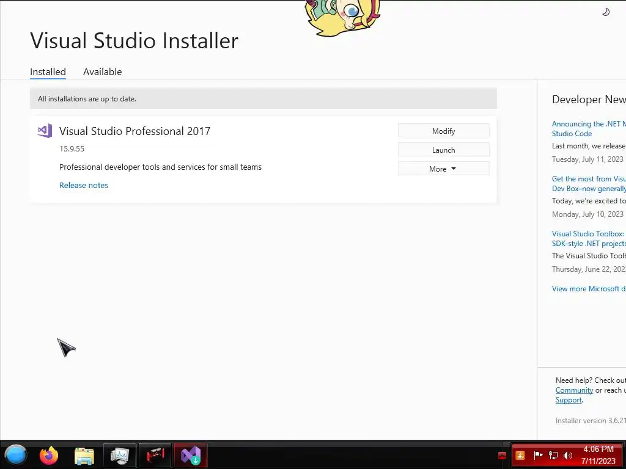Click the 'Developer News' heading
The image size is (626, 469).
589,100
